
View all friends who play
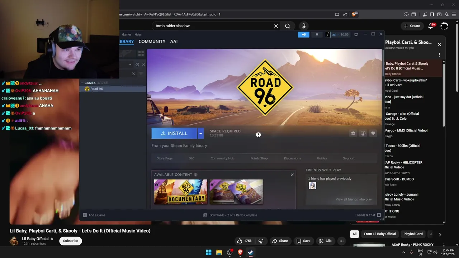354,199
